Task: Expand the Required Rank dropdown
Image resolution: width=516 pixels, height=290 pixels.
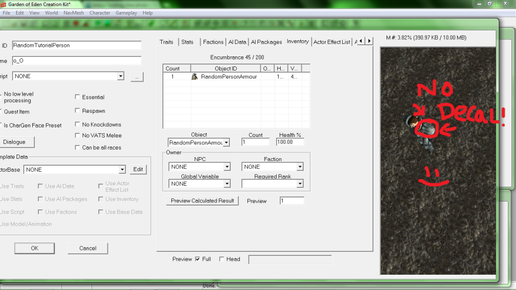Action: tap(300, 184)
